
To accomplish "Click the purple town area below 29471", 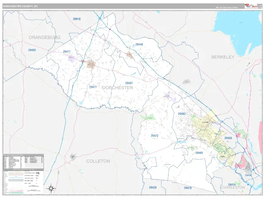I will (71, 59).
